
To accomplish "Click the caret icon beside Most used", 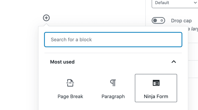I will click(174, 62).
